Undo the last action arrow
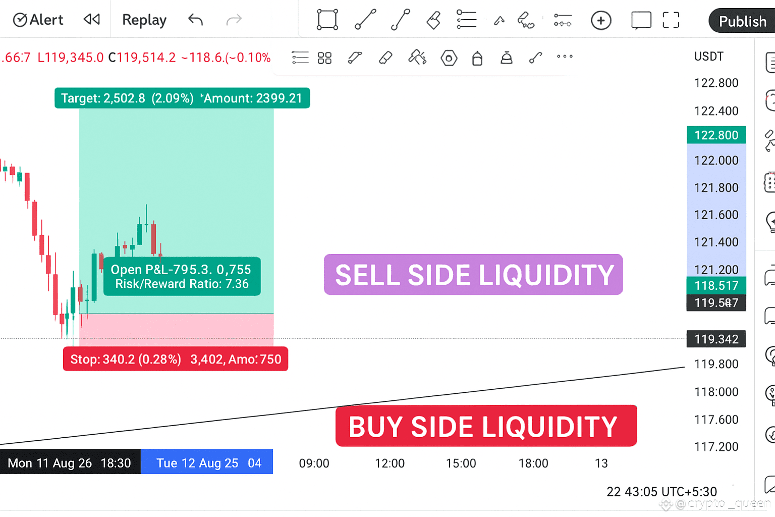The width and height of the screenshot is (775, 517). pos(196,20)
